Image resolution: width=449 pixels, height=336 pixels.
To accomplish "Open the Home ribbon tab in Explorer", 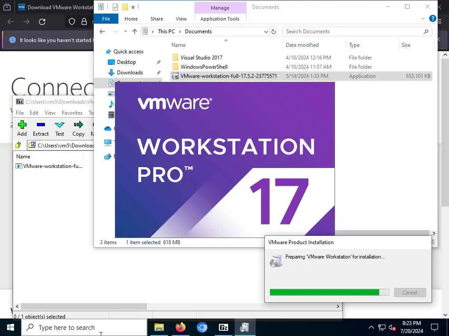I will [x=131, y=18].
